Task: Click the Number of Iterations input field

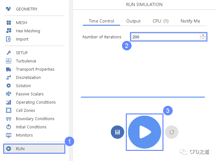Action: [x=166, y=37]
